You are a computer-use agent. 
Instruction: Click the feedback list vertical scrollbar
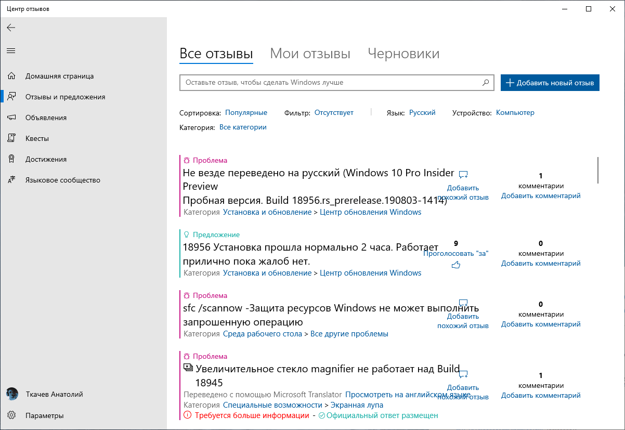(598, 170)
